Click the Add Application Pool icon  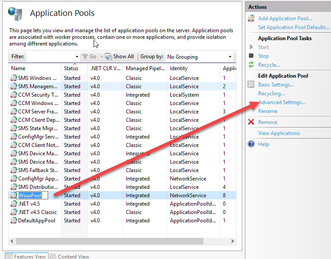pos(251,19)
